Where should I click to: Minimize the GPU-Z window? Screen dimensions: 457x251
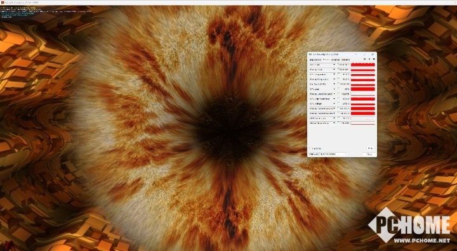point(356,54)
